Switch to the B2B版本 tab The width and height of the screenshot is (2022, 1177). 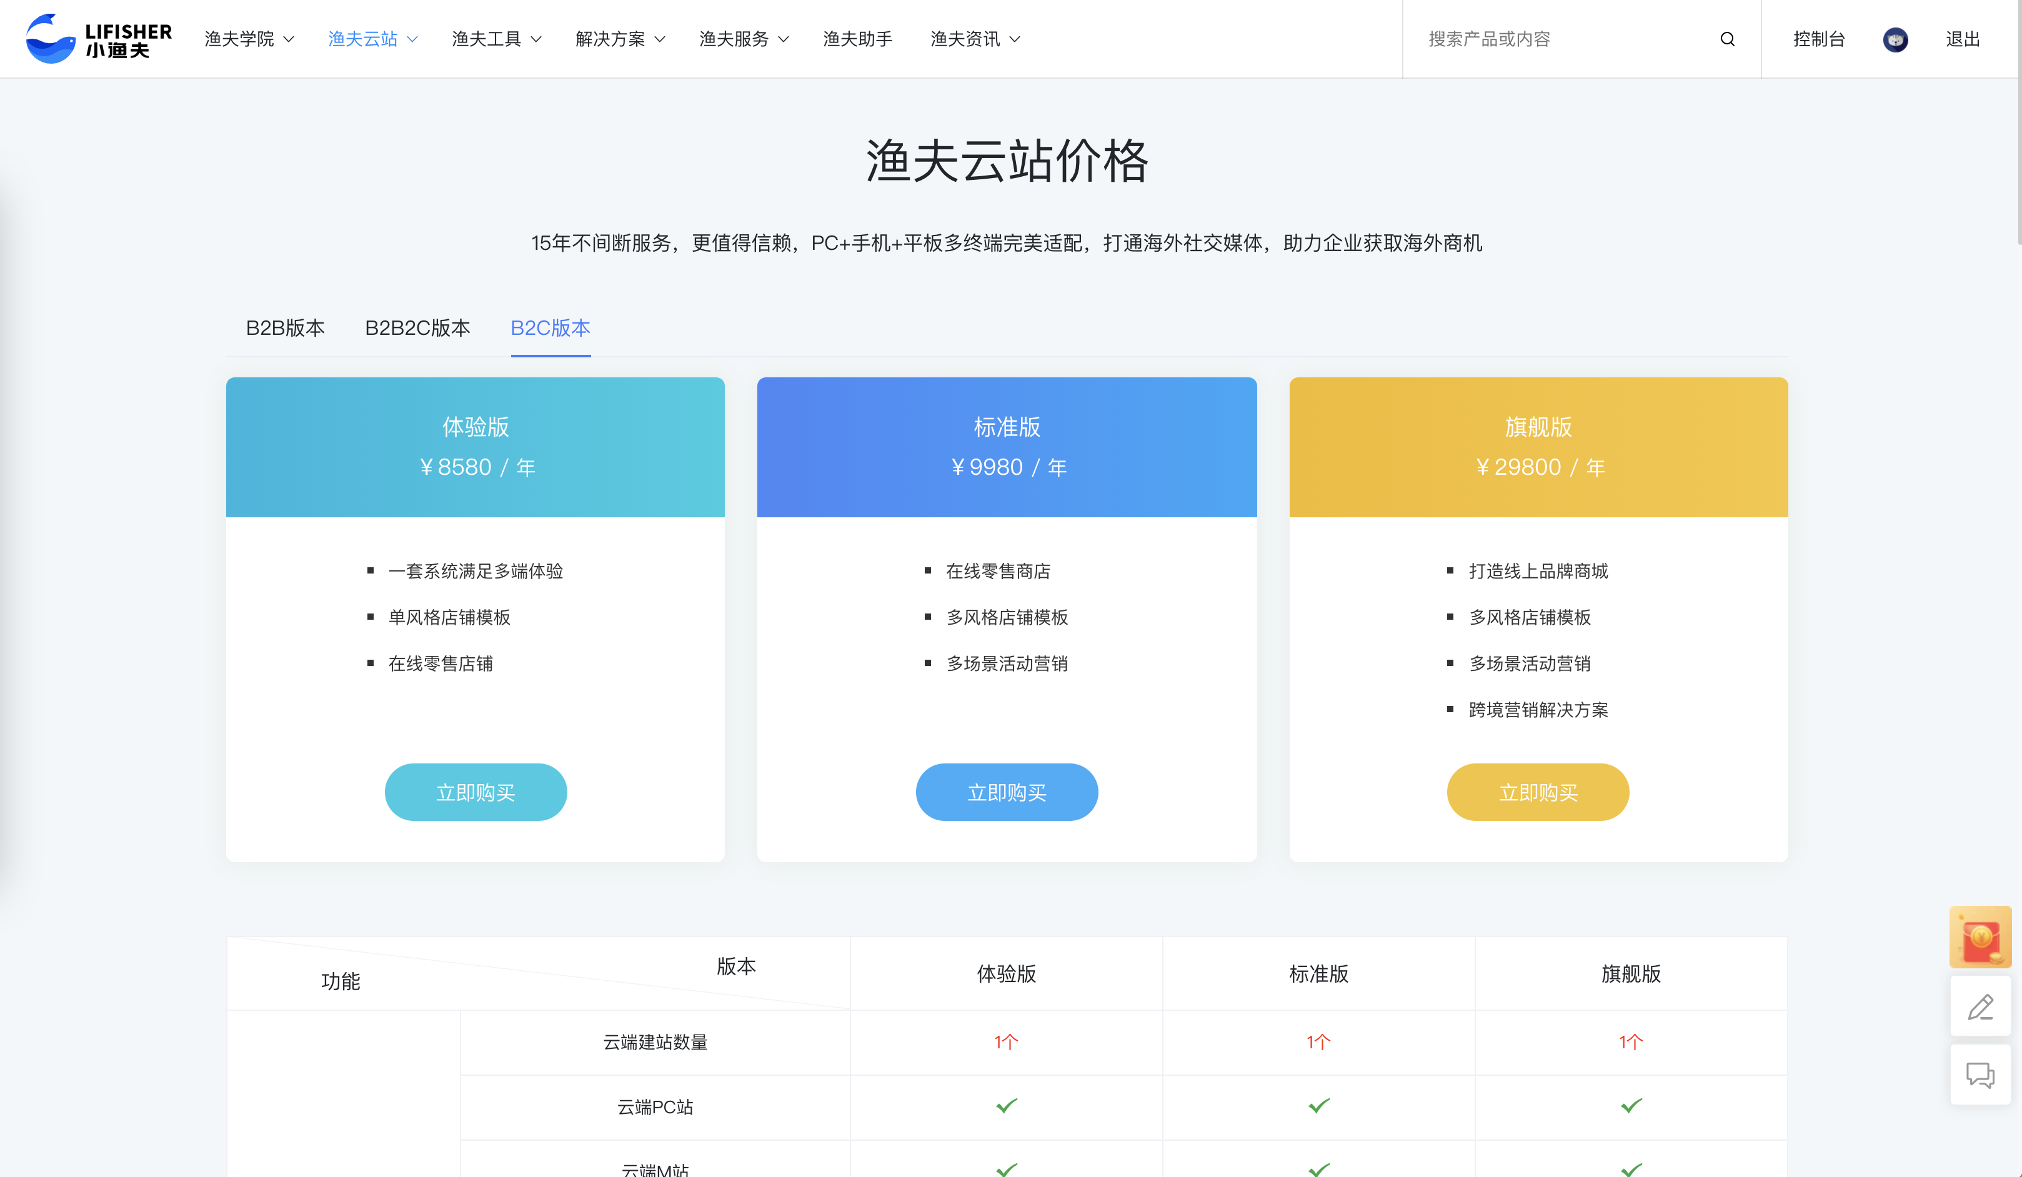[285, 327]
